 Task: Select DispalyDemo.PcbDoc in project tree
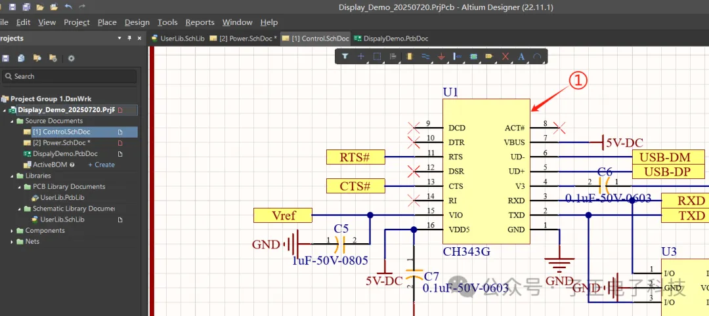point(65,153)
